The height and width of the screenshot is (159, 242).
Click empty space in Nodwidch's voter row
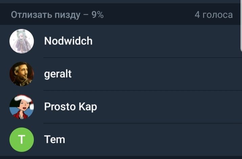[x=162, y=41]
